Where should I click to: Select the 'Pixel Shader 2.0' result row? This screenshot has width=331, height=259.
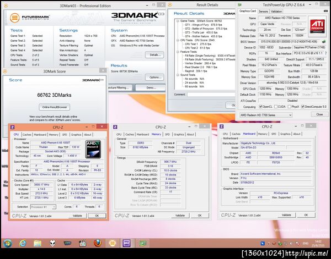[201, 67]
